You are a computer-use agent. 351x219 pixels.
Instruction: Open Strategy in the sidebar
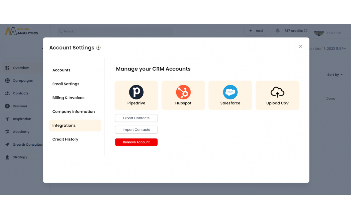tap(20, 157)
